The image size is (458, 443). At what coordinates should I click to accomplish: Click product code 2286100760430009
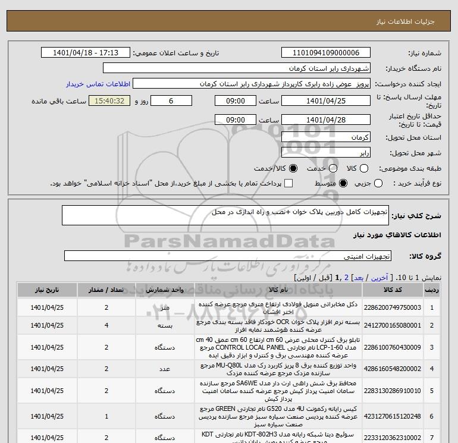393,347
